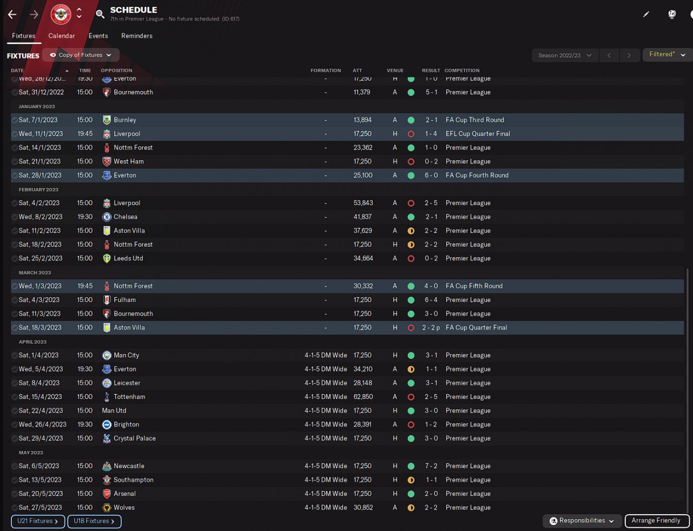Toggle the tick circle for Wed, 1/3/2023
Screen dimensions: 693x531
(x=15, y=286)
